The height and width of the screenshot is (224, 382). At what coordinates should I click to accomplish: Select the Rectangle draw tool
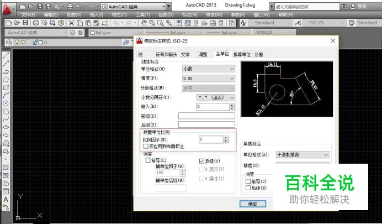(x=6, y=87)
